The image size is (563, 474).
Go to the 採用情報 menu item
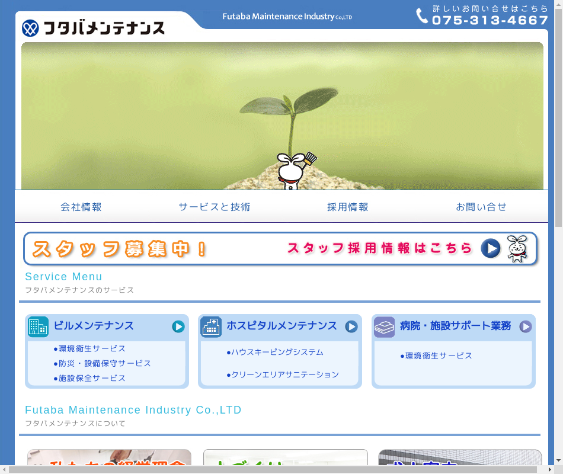pos(348,207)
